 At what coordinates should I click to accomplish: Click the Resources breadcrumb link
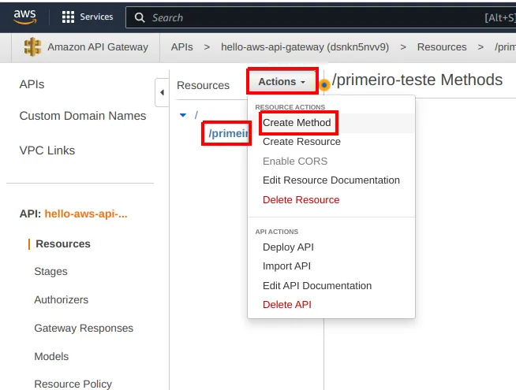(x=442, y=47)
